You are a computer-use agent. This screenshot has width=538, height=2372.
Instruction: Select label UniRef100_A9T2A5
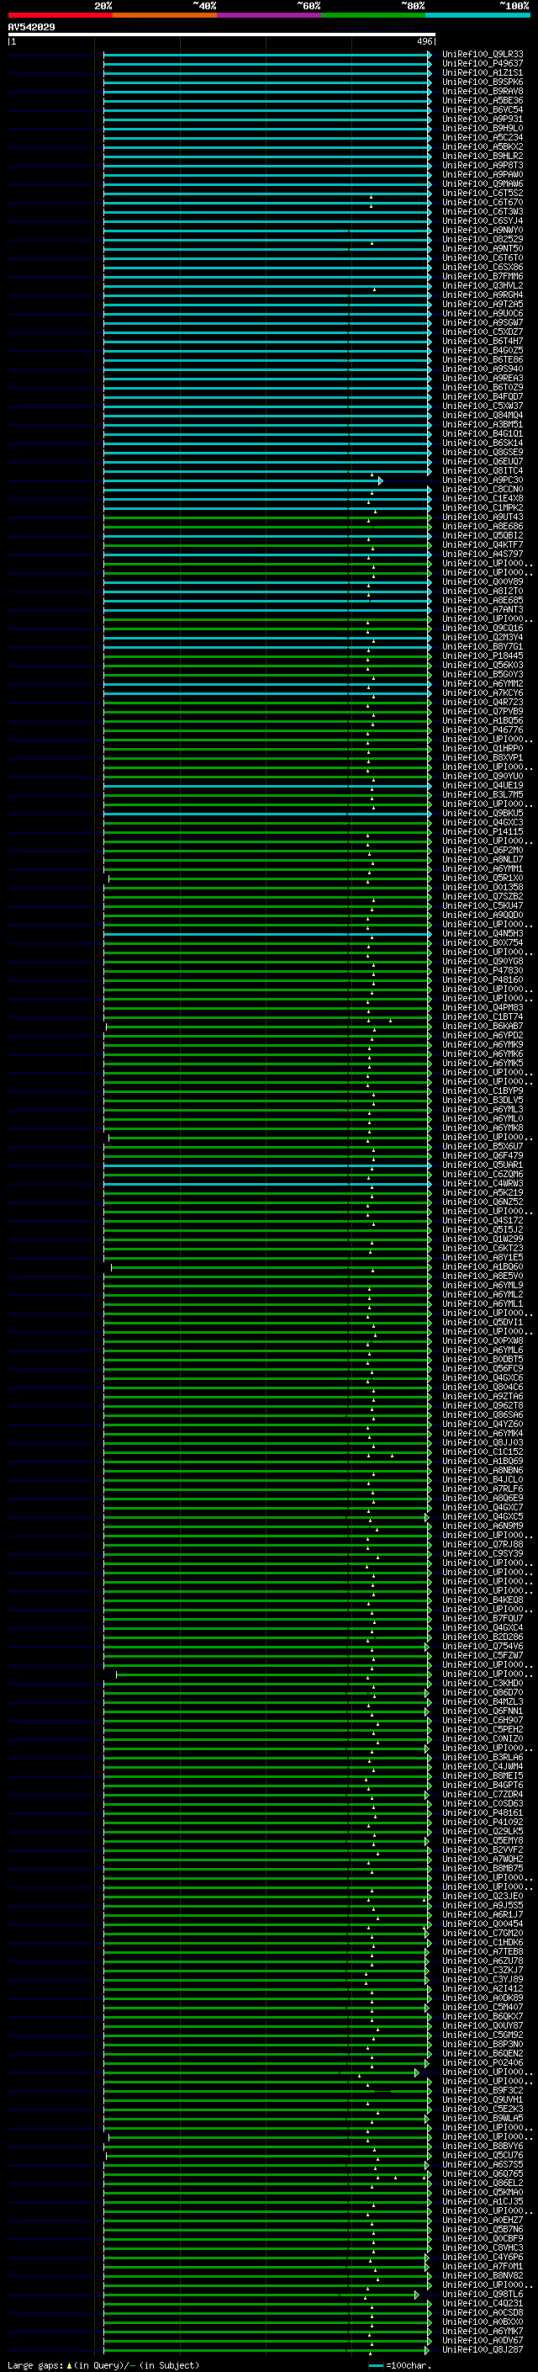tap(482, 304)
